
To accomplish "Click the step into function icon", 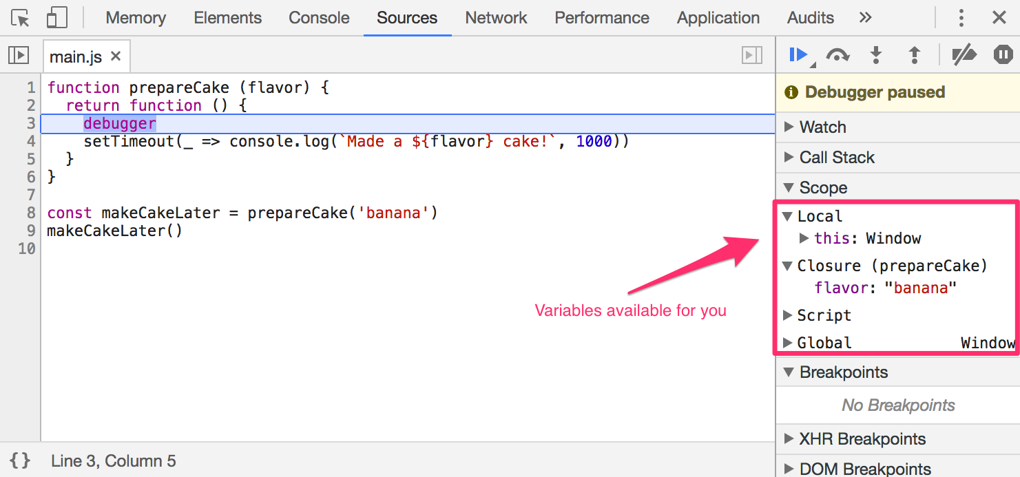I will (876, 55).
